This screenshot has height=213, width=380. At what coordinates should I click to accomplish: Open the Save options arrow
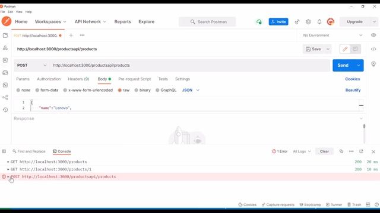coord(328,49)
